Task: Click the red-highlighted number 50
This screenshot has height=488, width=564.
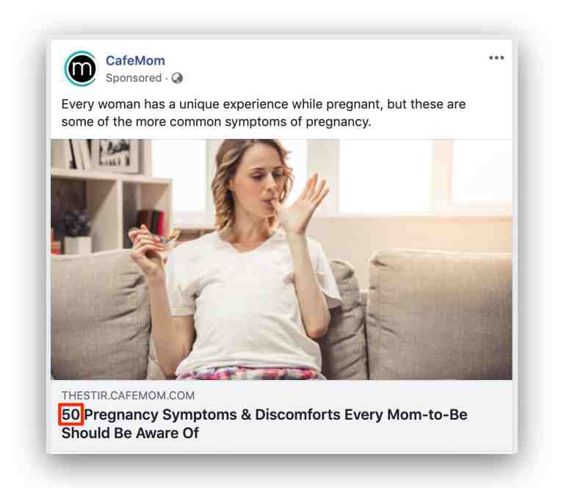Action: 70,415
